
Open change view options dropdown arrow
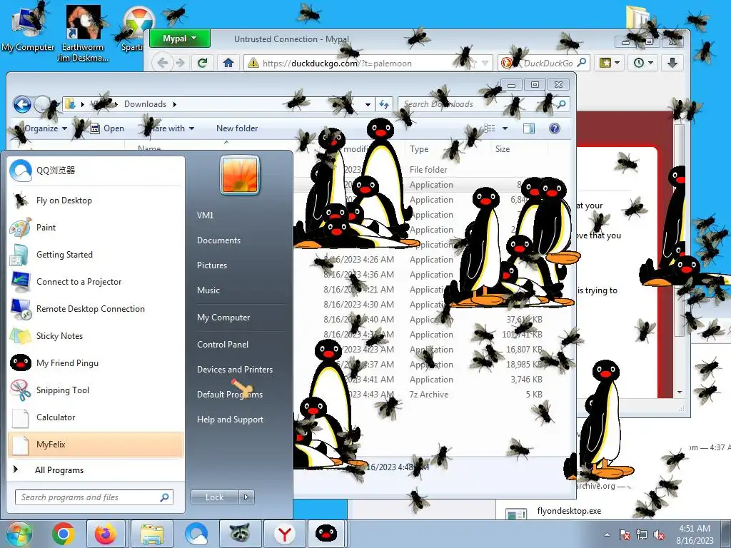pyautogui.click(x=505, y=128)
